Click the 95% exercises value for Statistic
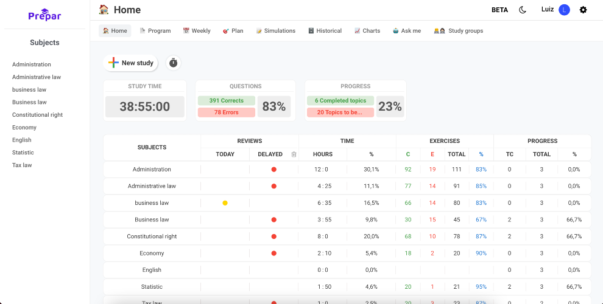The width and height of the screenshot is (603, 304). click(481, 287)
